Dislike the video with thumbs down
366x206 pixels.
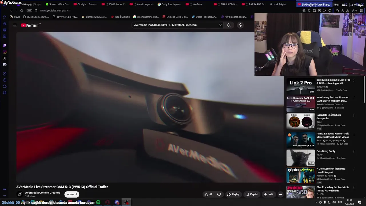tap(219, 194)
